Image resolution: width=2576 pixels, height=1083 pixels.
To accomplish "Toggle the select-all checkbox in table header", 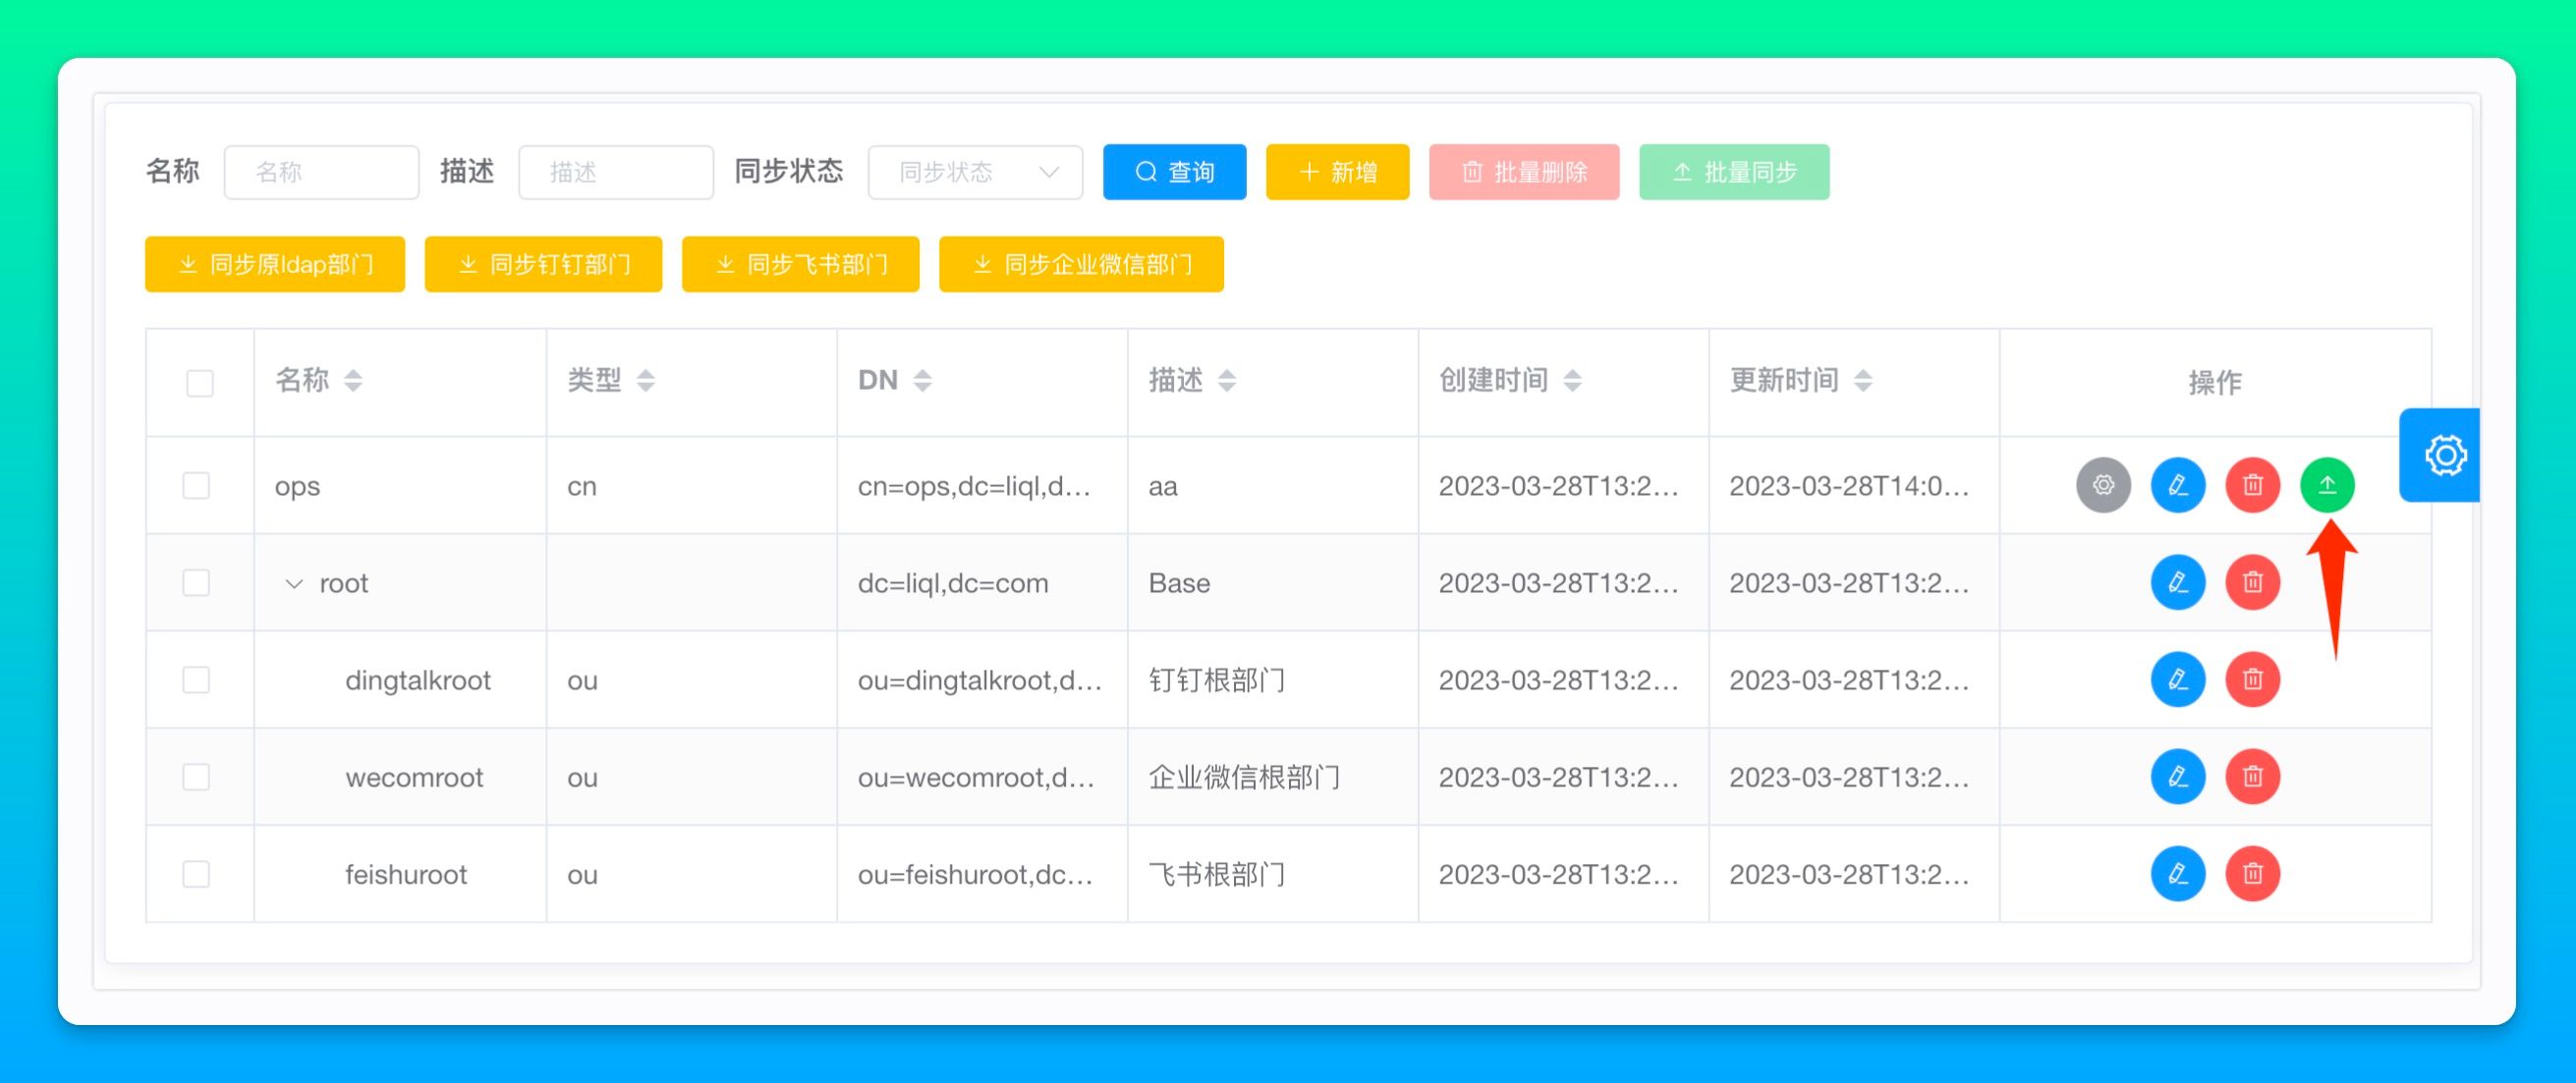I will [200, 383].
